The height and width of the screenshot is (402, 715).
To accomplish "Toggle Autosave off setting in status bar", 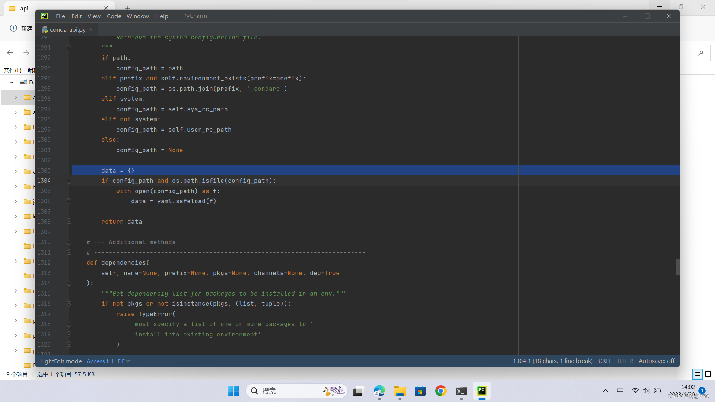I will pyautogui.click(x=656, y=361).
